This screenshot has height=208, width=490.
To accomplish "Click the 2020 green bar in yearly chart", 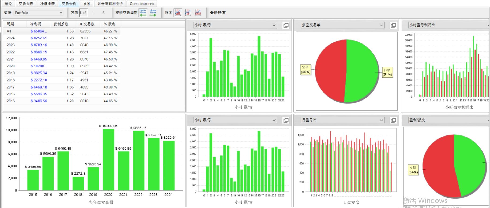I will pos(108,159).
